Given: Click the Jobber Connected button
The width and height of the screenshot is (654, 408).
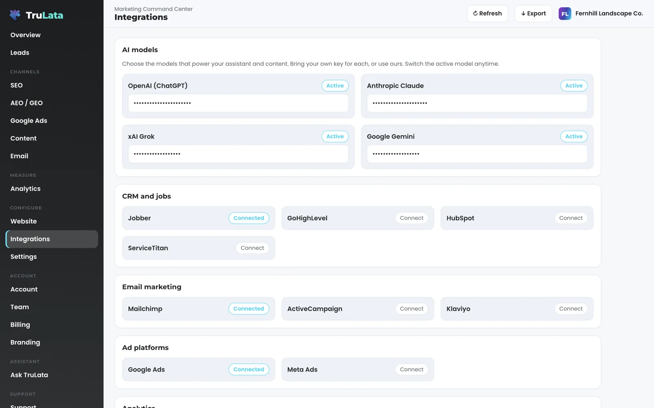Looking at the screenshot, I should [x=249, y=218].
